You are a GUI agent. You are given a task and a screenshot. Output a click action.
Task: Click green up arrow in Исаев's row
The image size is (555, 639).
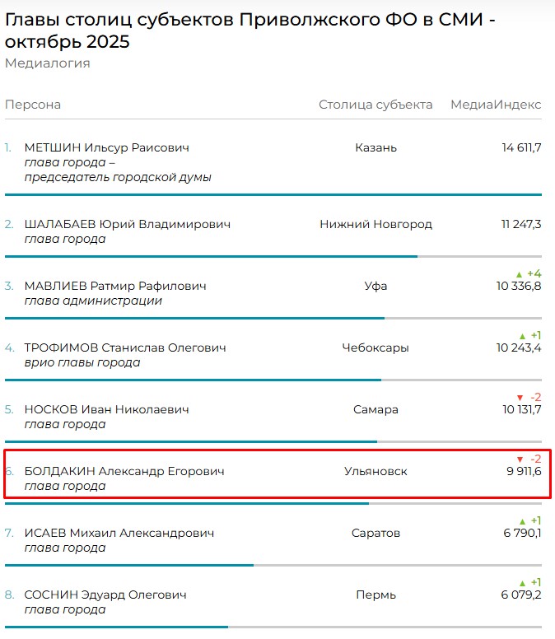(522, 521)
